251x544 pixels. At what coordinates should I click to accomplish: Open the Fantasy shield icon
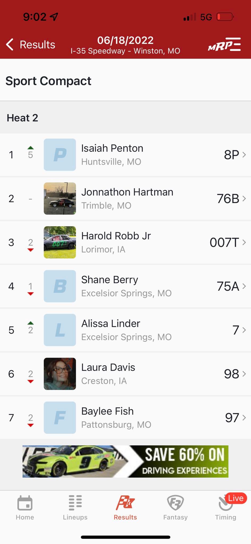tap(175, 503)
